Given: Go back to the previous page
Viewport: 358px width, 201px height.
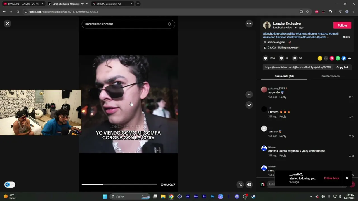Looking at the screenshot, I should coord(4,12).
